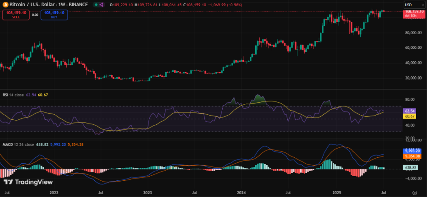This screenshot has height=197, width=427.
Task: Click the RSI 14 close indicator label
Action: (x=13, y=95)
